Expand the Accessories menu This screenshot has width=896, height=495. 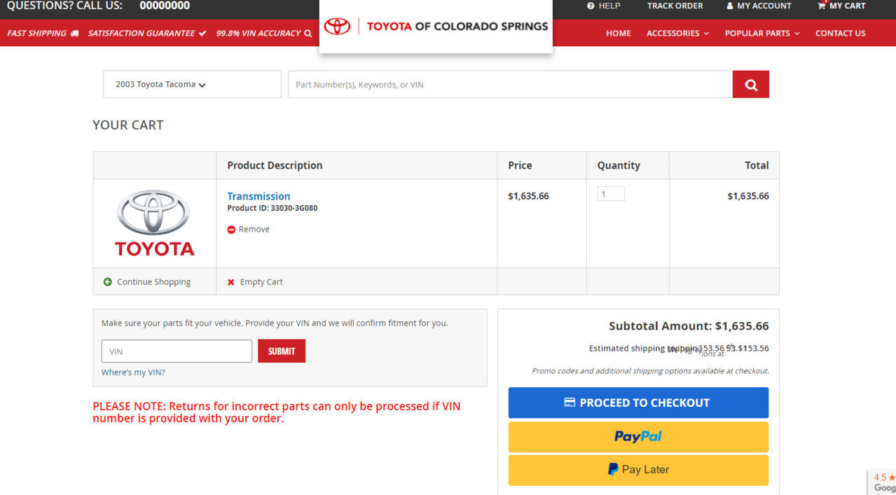click(x=677, y=33)
